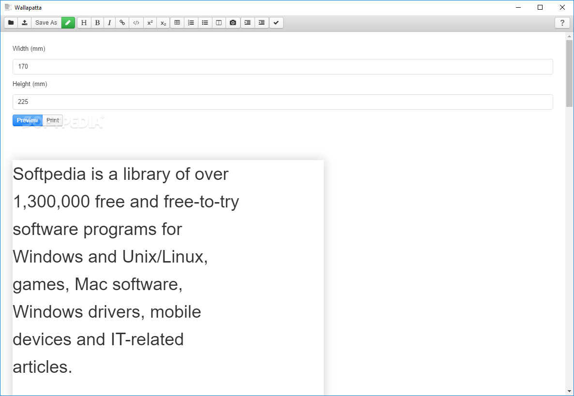Apply subscript formatting
Image resolution: width=574 pixels, height=396 pixels.
tap(163, 23)
